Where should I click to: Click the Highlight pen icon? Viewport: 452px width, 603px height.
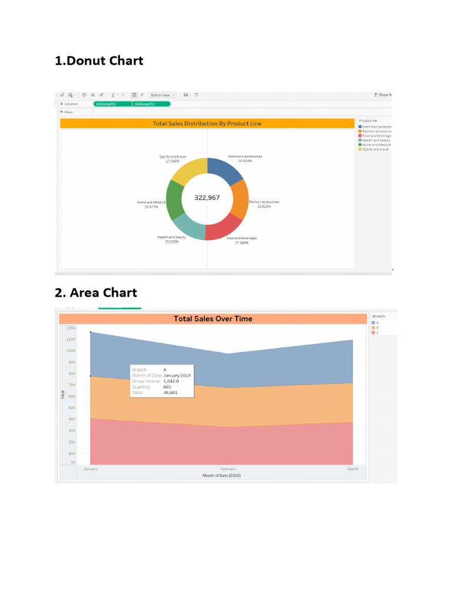(113, 95)
